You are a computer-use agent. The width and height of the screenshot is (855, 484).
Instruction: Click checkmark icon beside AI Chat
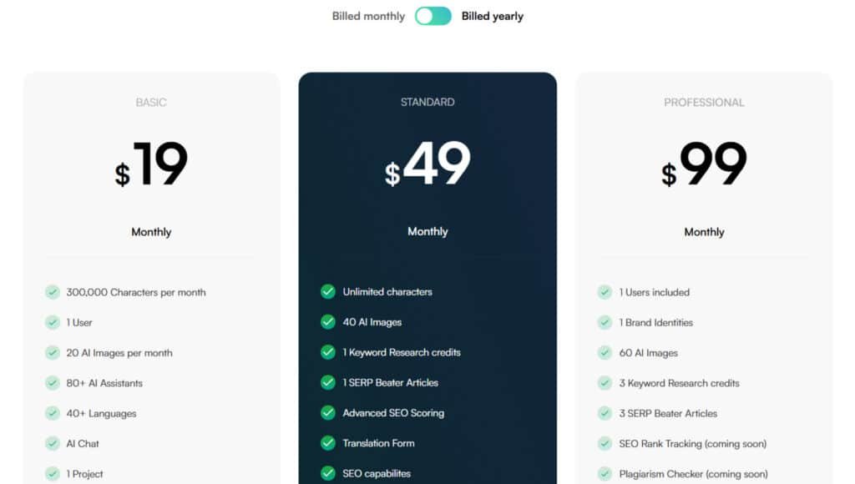pyautogui.click(x=53, y=444)
